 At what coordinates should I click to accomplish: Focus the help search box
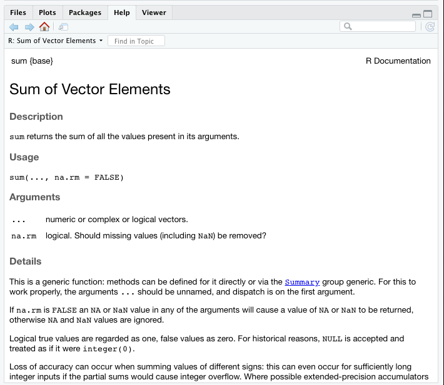(x=383, y=26)
